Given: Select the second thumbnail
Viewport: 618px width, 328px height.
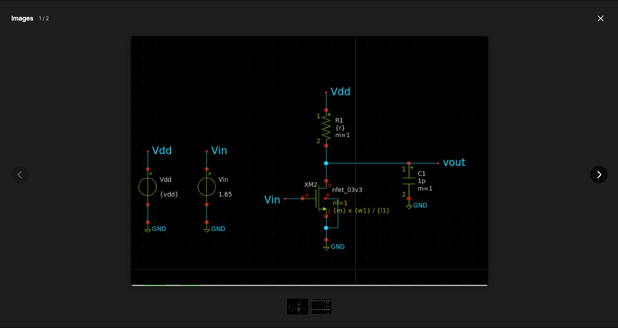Looking at the screenshot, I should pos(321,307).
